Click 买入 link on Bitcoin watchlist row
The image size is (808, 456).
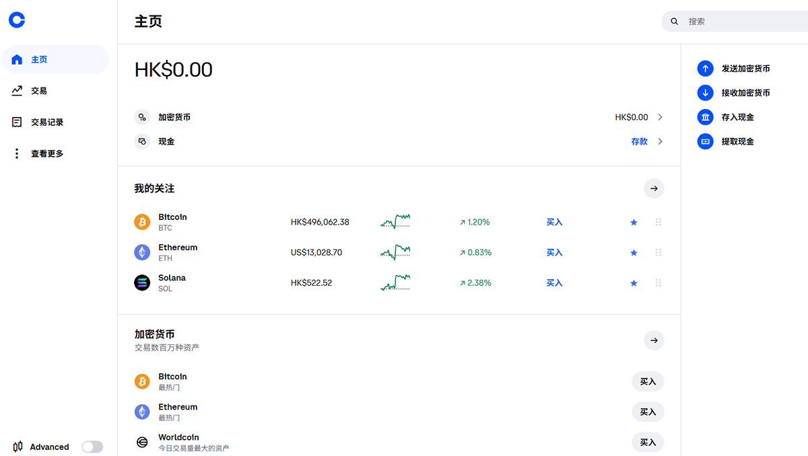click(554, 222)
